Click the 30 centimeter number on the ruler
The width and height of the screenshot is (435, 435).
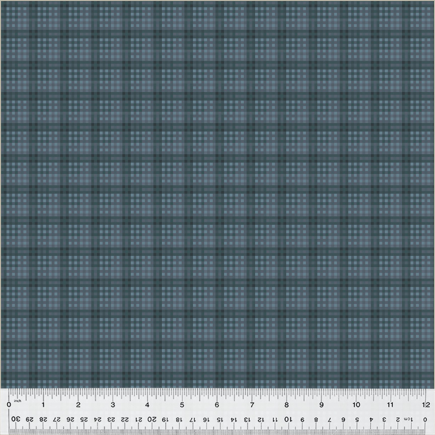pos(16,419)
